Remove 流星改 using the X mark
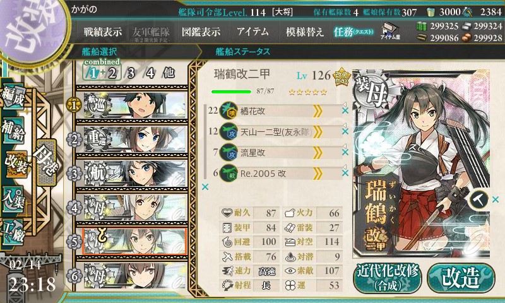Screen dimensions: 505x303 [345, 152]
